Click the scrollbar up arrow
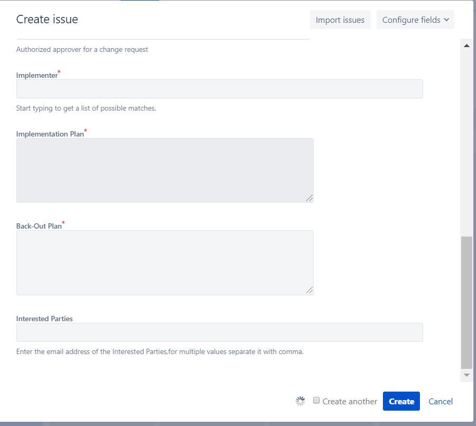 466,46
